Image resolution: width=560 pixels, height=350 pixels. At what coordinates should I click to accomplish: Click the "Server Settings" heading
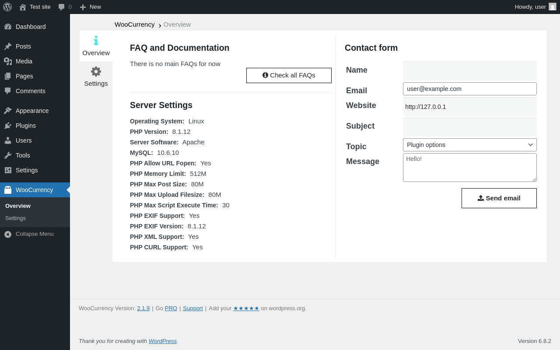click(161, 105)
